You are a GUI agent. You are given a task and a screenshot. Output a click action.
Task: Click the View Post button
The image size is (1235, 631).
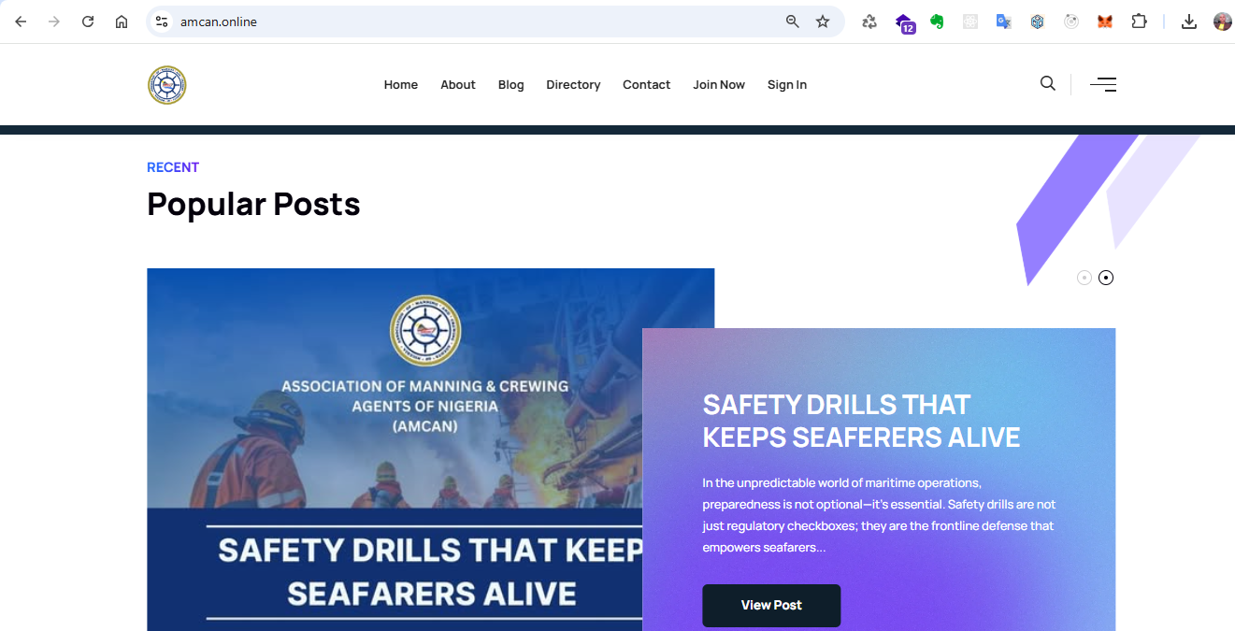tap(771, 605)
